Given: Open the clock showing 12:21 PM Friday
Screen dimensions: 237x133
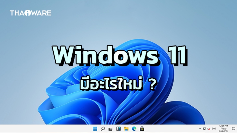Looking at the screenshot, I should coord(223,129).
